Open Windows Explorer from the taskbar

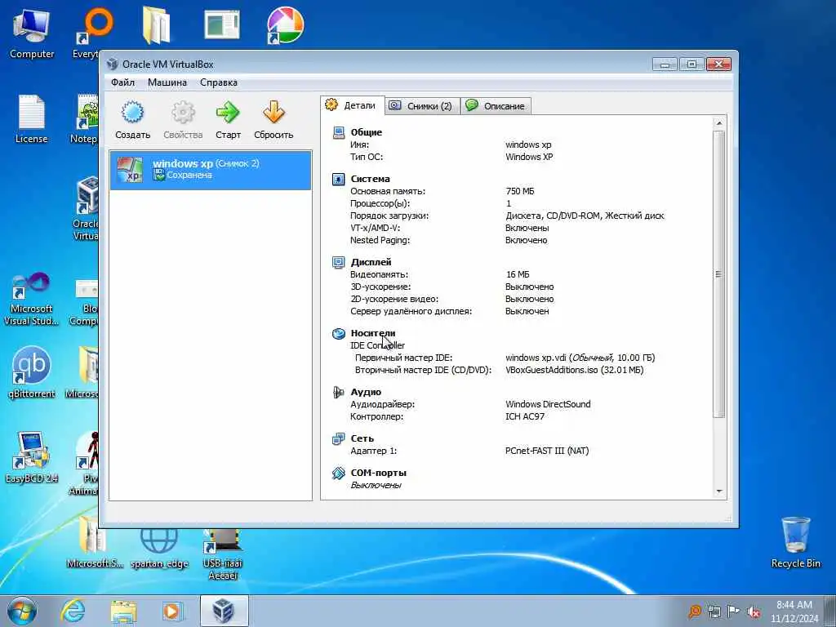[x=123, y=611]
